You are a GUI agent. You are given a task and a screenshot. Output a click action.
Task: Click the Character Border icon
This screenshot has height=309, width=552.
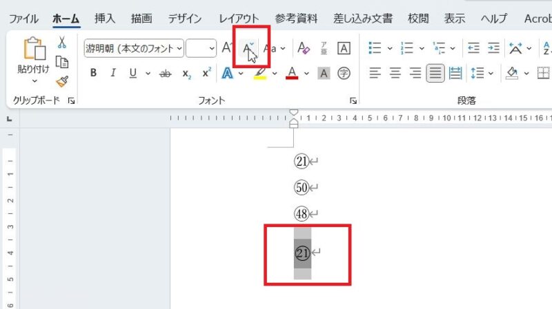[344, 48]
